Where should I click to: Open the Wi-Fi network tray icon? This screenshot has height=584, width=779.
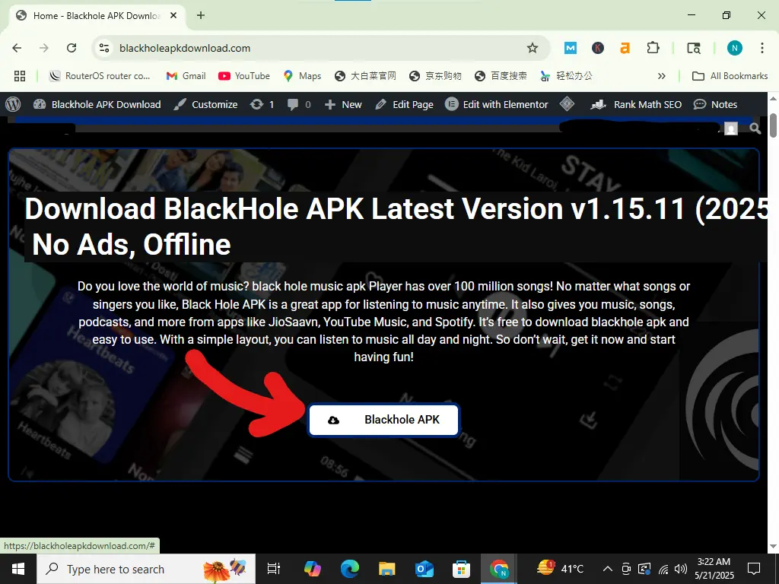(x=663, y=569)
